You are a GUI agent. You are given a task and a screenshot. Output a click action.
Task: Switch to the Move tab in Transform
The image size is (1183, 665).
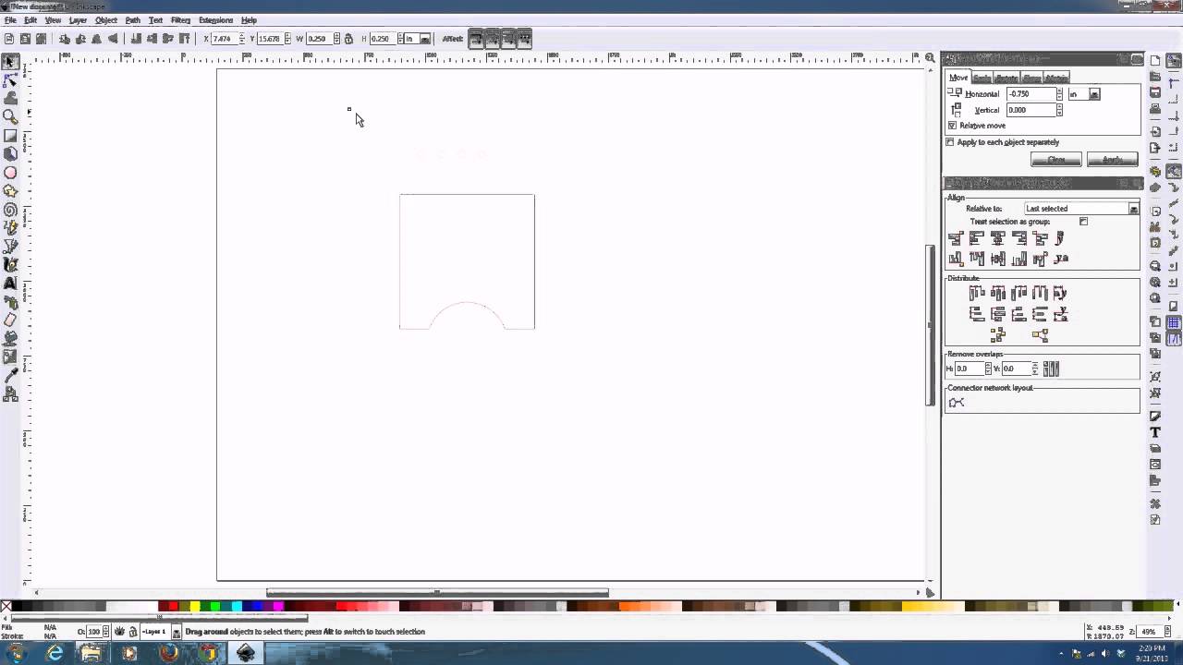tap(958, 78)
